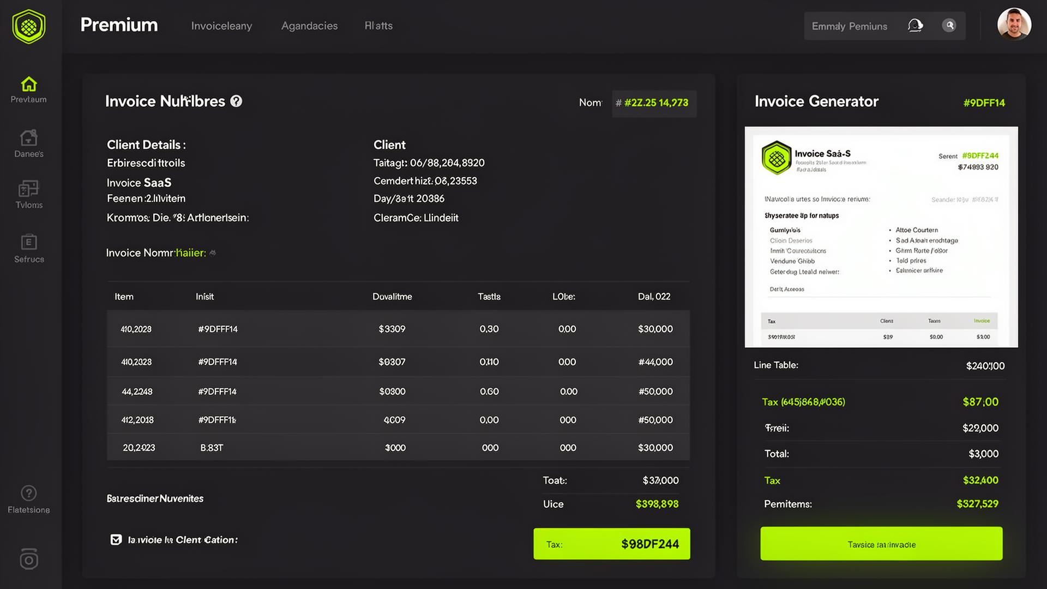Click the logo in the invoice preview
Viewport: 1047px width, 589px height.
click(777, 158)
